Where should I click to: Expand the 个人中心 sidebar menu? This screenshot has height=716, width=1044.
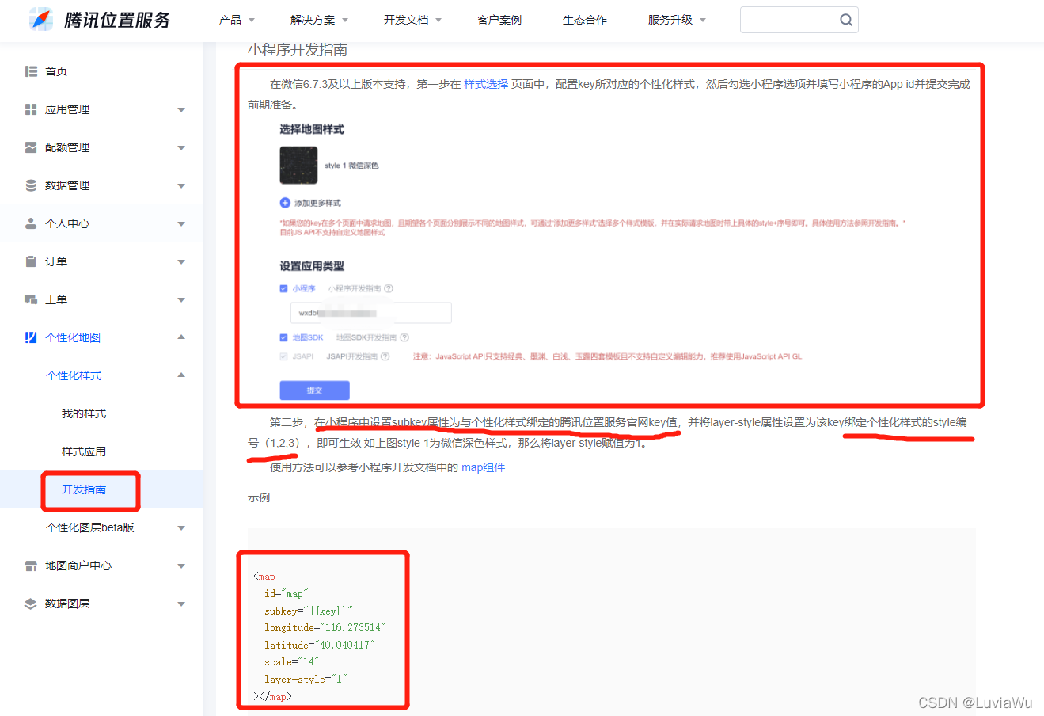[181, 224]
